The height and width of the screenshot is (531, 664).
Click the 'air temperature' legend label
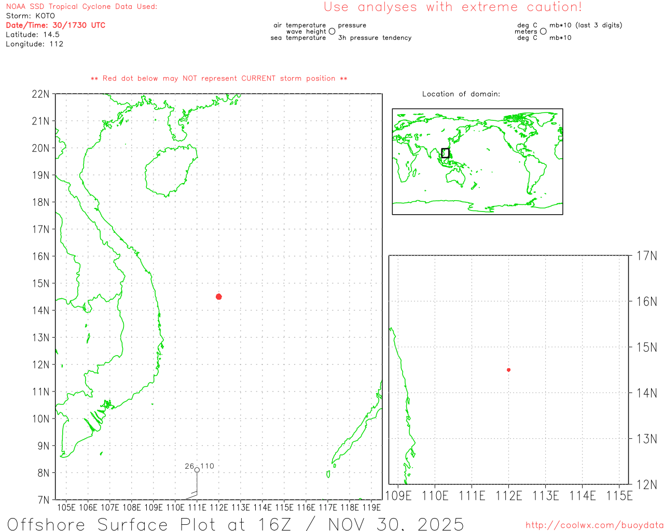point(300,25)
